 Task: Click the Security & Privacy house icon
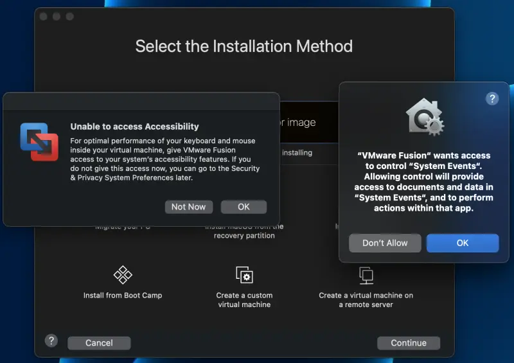click(425, 117)
